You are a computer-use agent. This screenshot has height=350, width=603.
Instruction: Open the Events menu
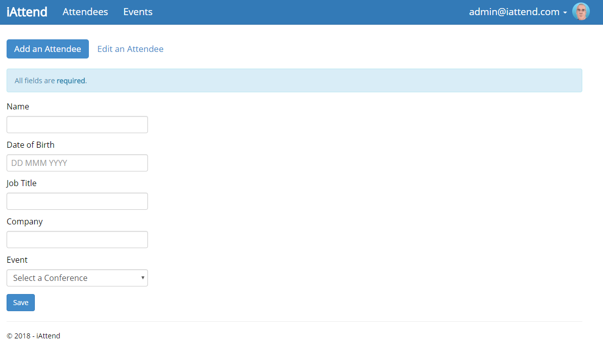click(x=137, y=12)
